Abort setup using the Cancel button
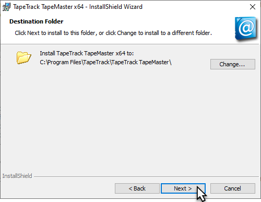 (x=233, y=188)
